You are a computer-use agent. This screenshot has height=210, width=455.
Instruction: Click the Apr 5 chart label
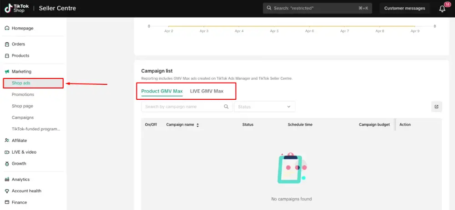274,31
